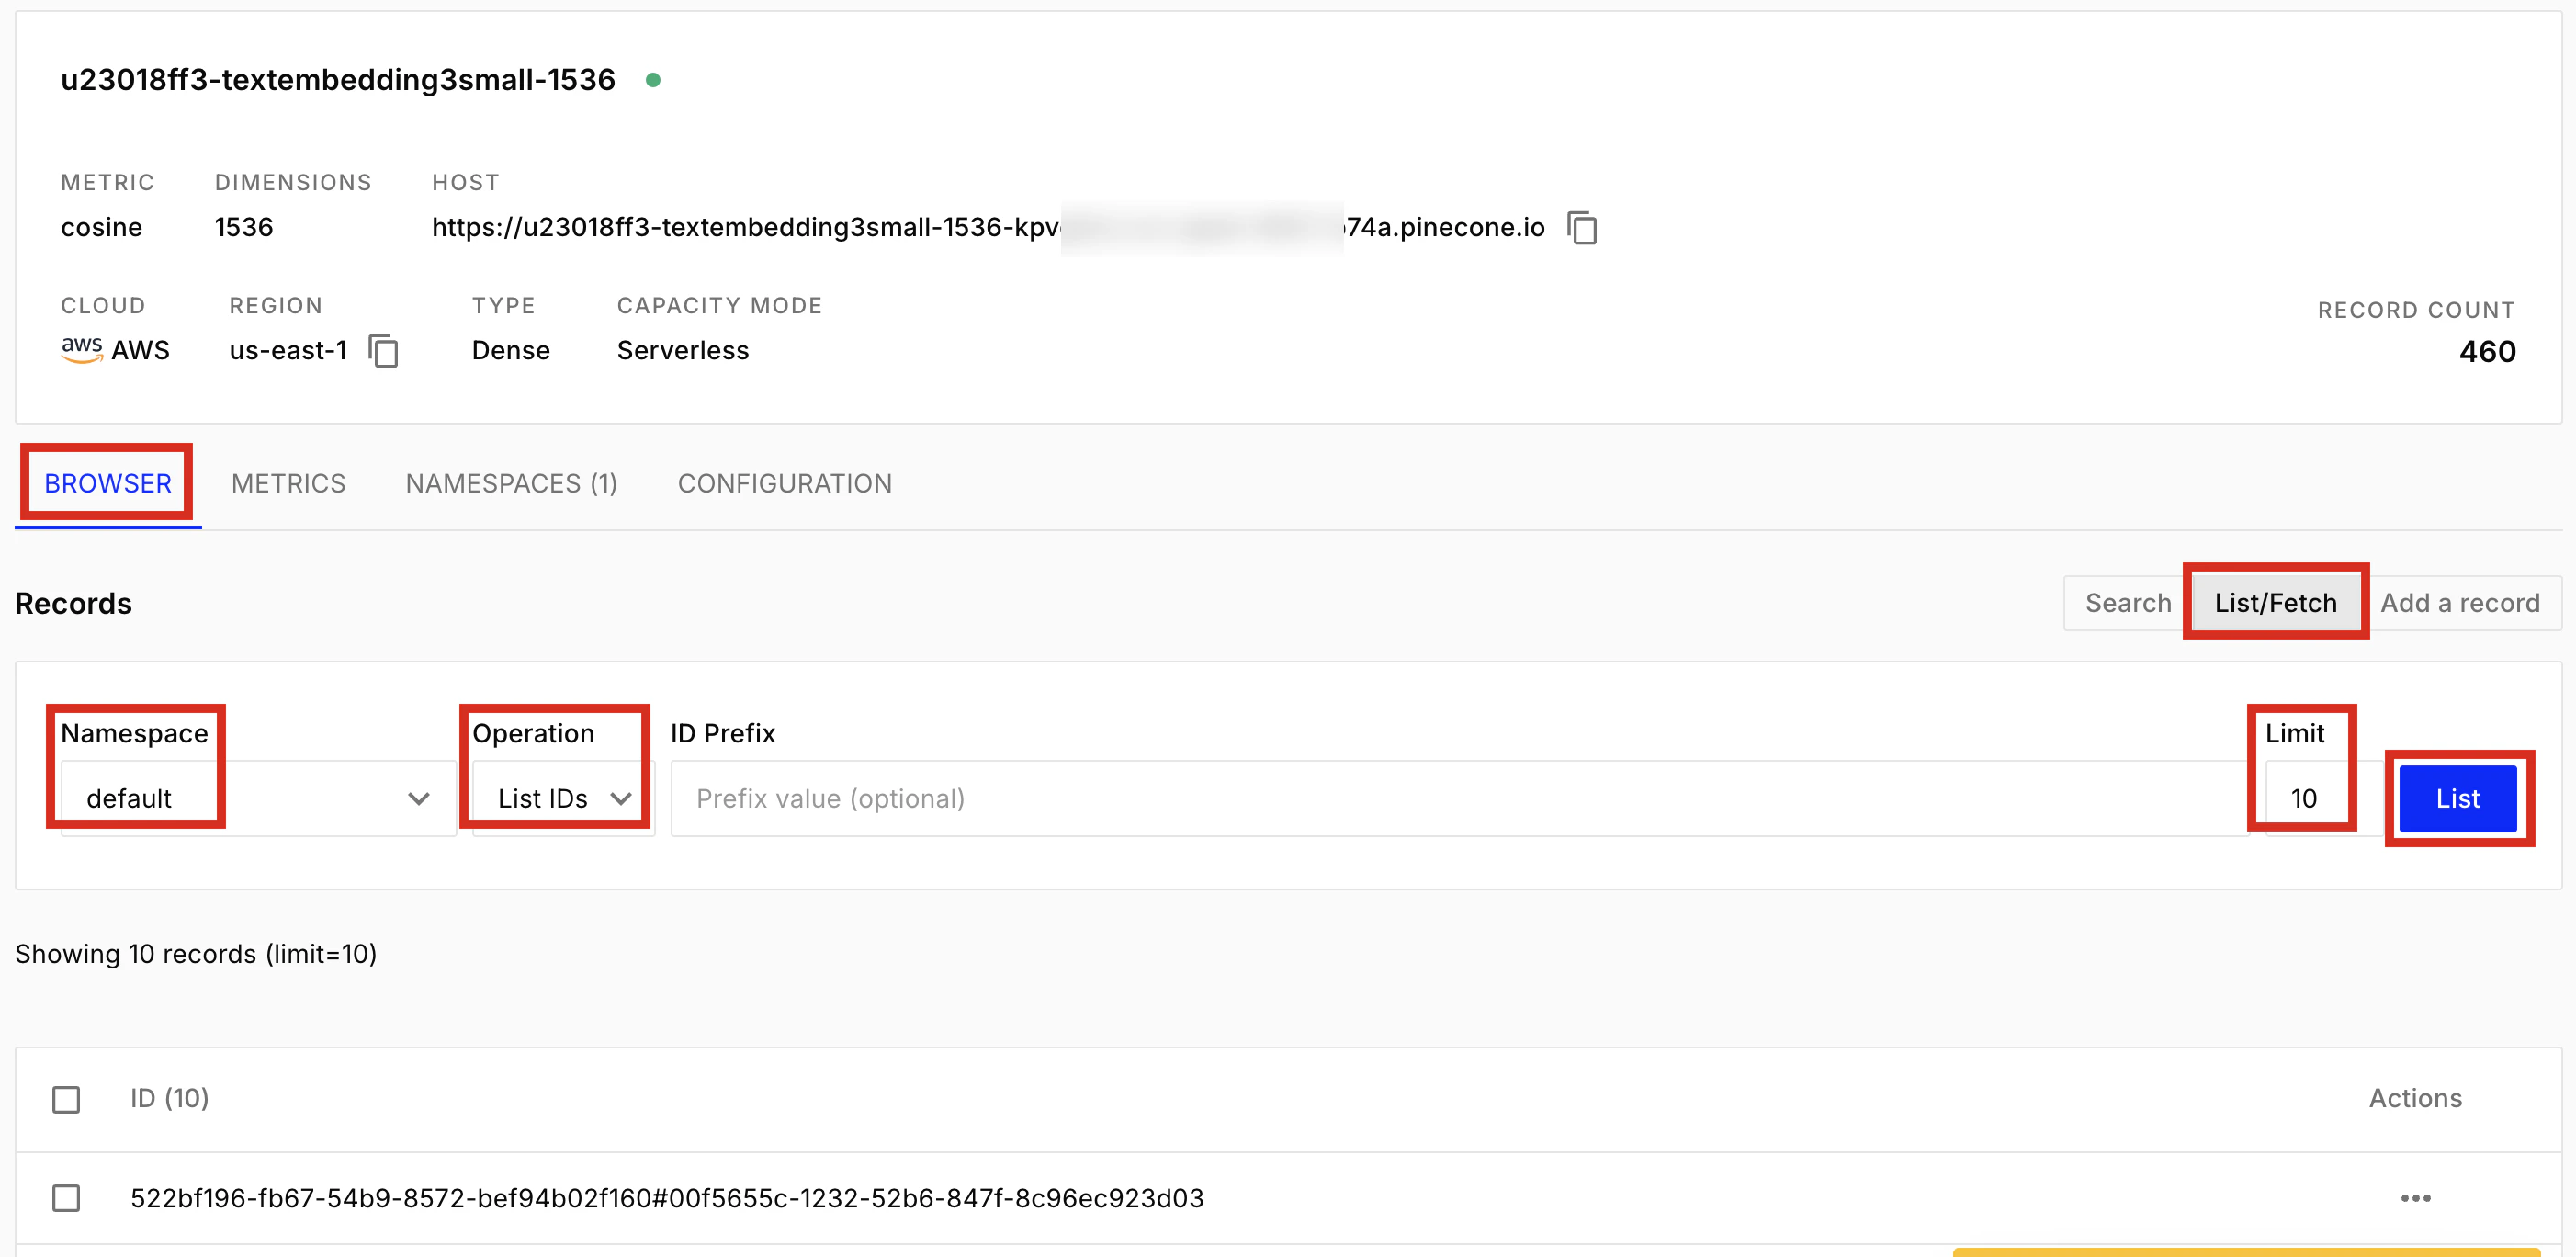
Task: Expand the Namespace dropdown
Action: click(258, 798)
